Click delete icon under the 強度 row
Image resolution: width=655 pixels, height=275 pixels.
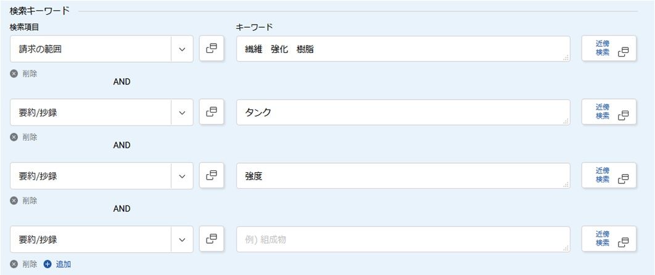[x=14, y=201]
